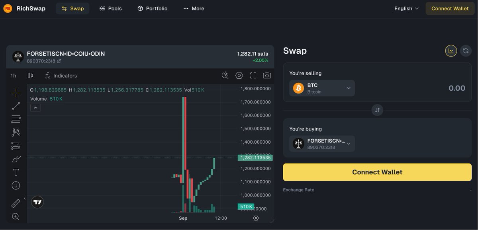
Task: Open the external link beside 890370:2318
Action: pos(59,61)
